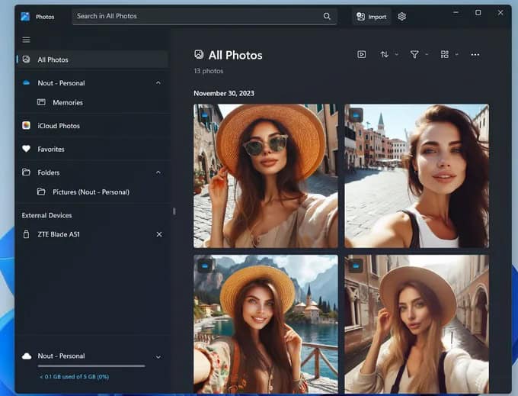This screenshot has height=396, width=518.
Task: Open Pictures (Nout - Personal) folder
Action: (x=93, y=192)
